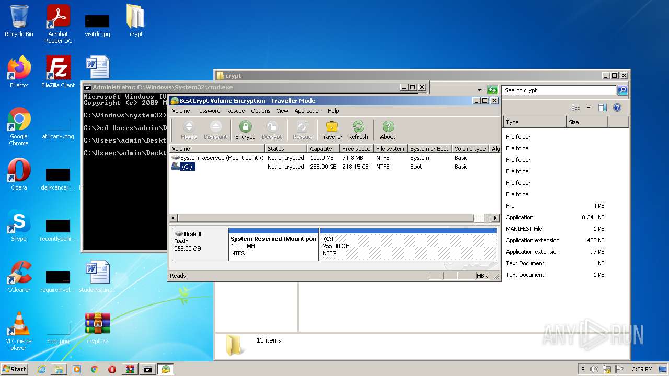Screen dimensions: 669x376
Task: Open FileZilla Client desktop icon
Action: click(x=58, y=72)
